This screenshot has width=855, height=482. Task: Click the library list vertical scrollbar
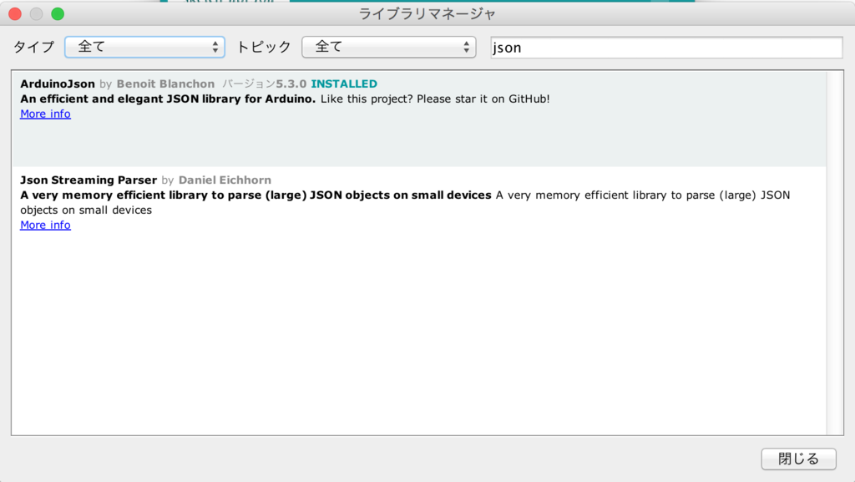pyautogui.click(x=834, y=252)
